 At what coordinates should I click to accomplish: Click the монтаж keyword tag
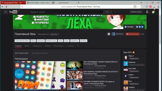tap(83, 41)
